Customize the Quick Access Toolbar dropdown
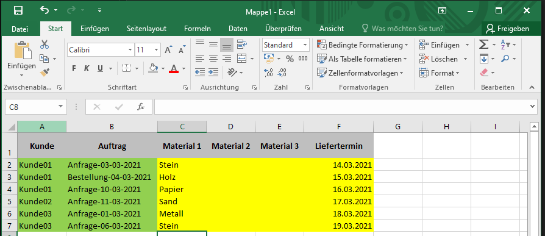The width and height of the screenshot is (545, 236). pos(100,10)
